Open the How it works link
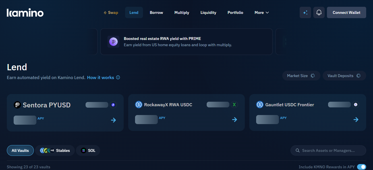The width and height of the screenshot is (373, 170). tap(100, 78)
